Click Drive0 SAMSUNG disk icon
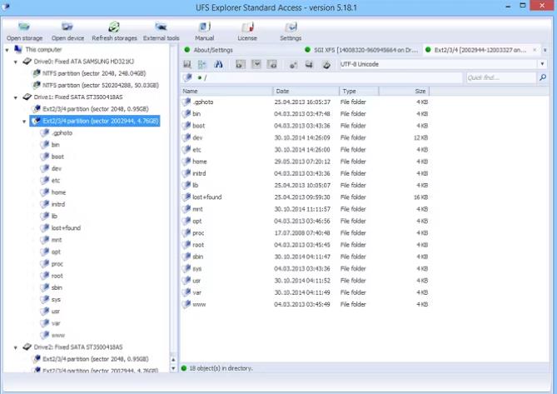The image size is (557, 394). pyautogui.click(x=27, y=62)
